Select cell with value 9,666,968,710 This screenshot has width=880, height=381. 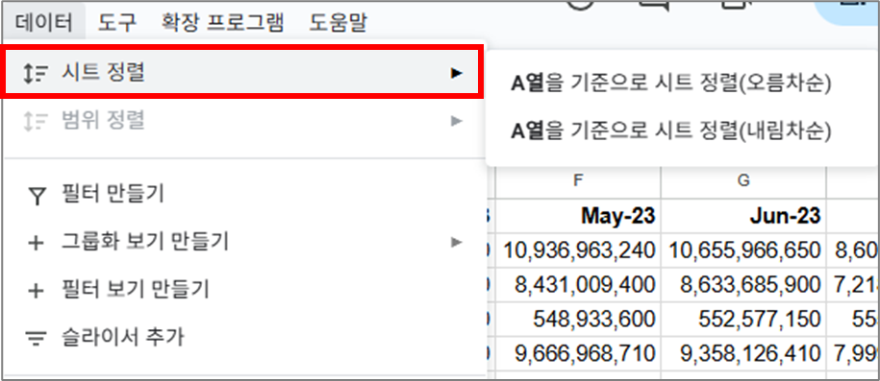577,354
